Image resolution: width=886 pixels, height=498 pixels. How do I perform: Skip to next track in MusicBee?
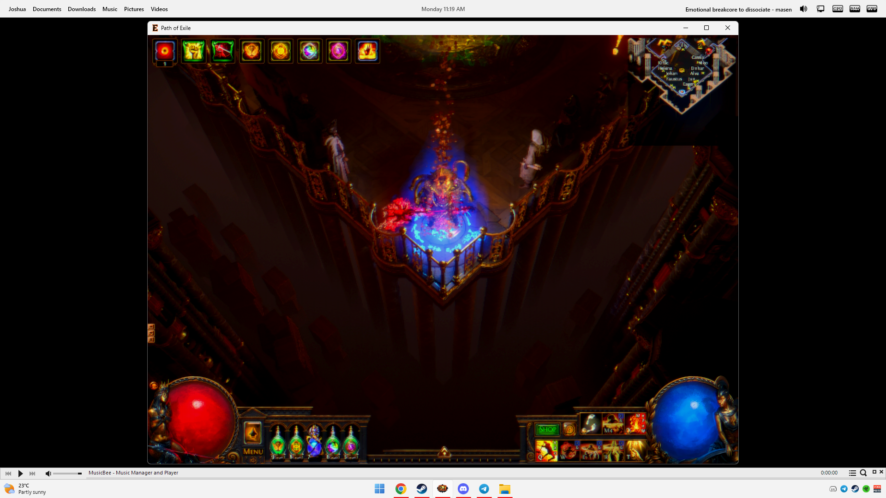(x=32, y=473)
